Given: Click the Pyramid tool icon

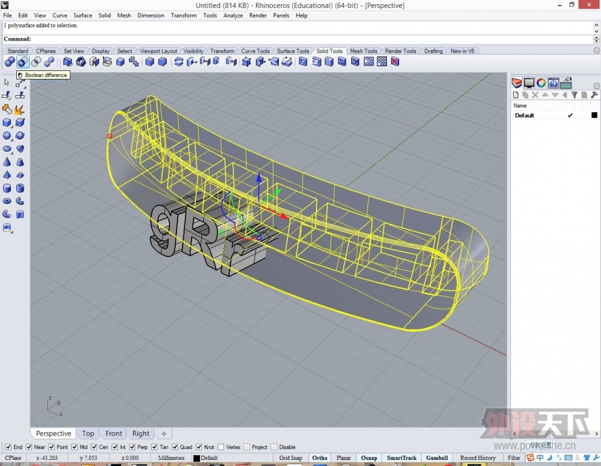Looking at the screenshot, I should (x=7, y=175).
